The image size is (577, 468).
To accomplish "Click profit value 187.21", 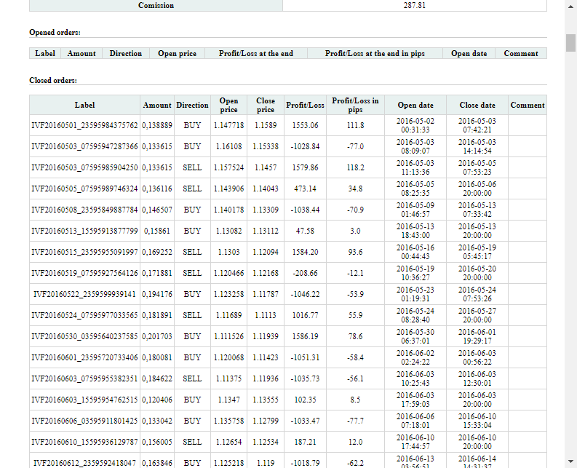I will pos(305,442).
